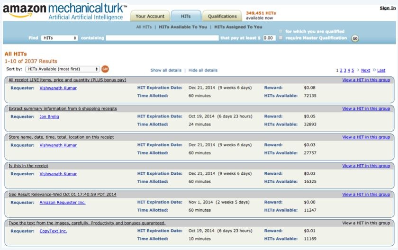Enable 'for which you are qualified' checkbox
Viewport: 398px width, 250px height.
click(280, 31)
